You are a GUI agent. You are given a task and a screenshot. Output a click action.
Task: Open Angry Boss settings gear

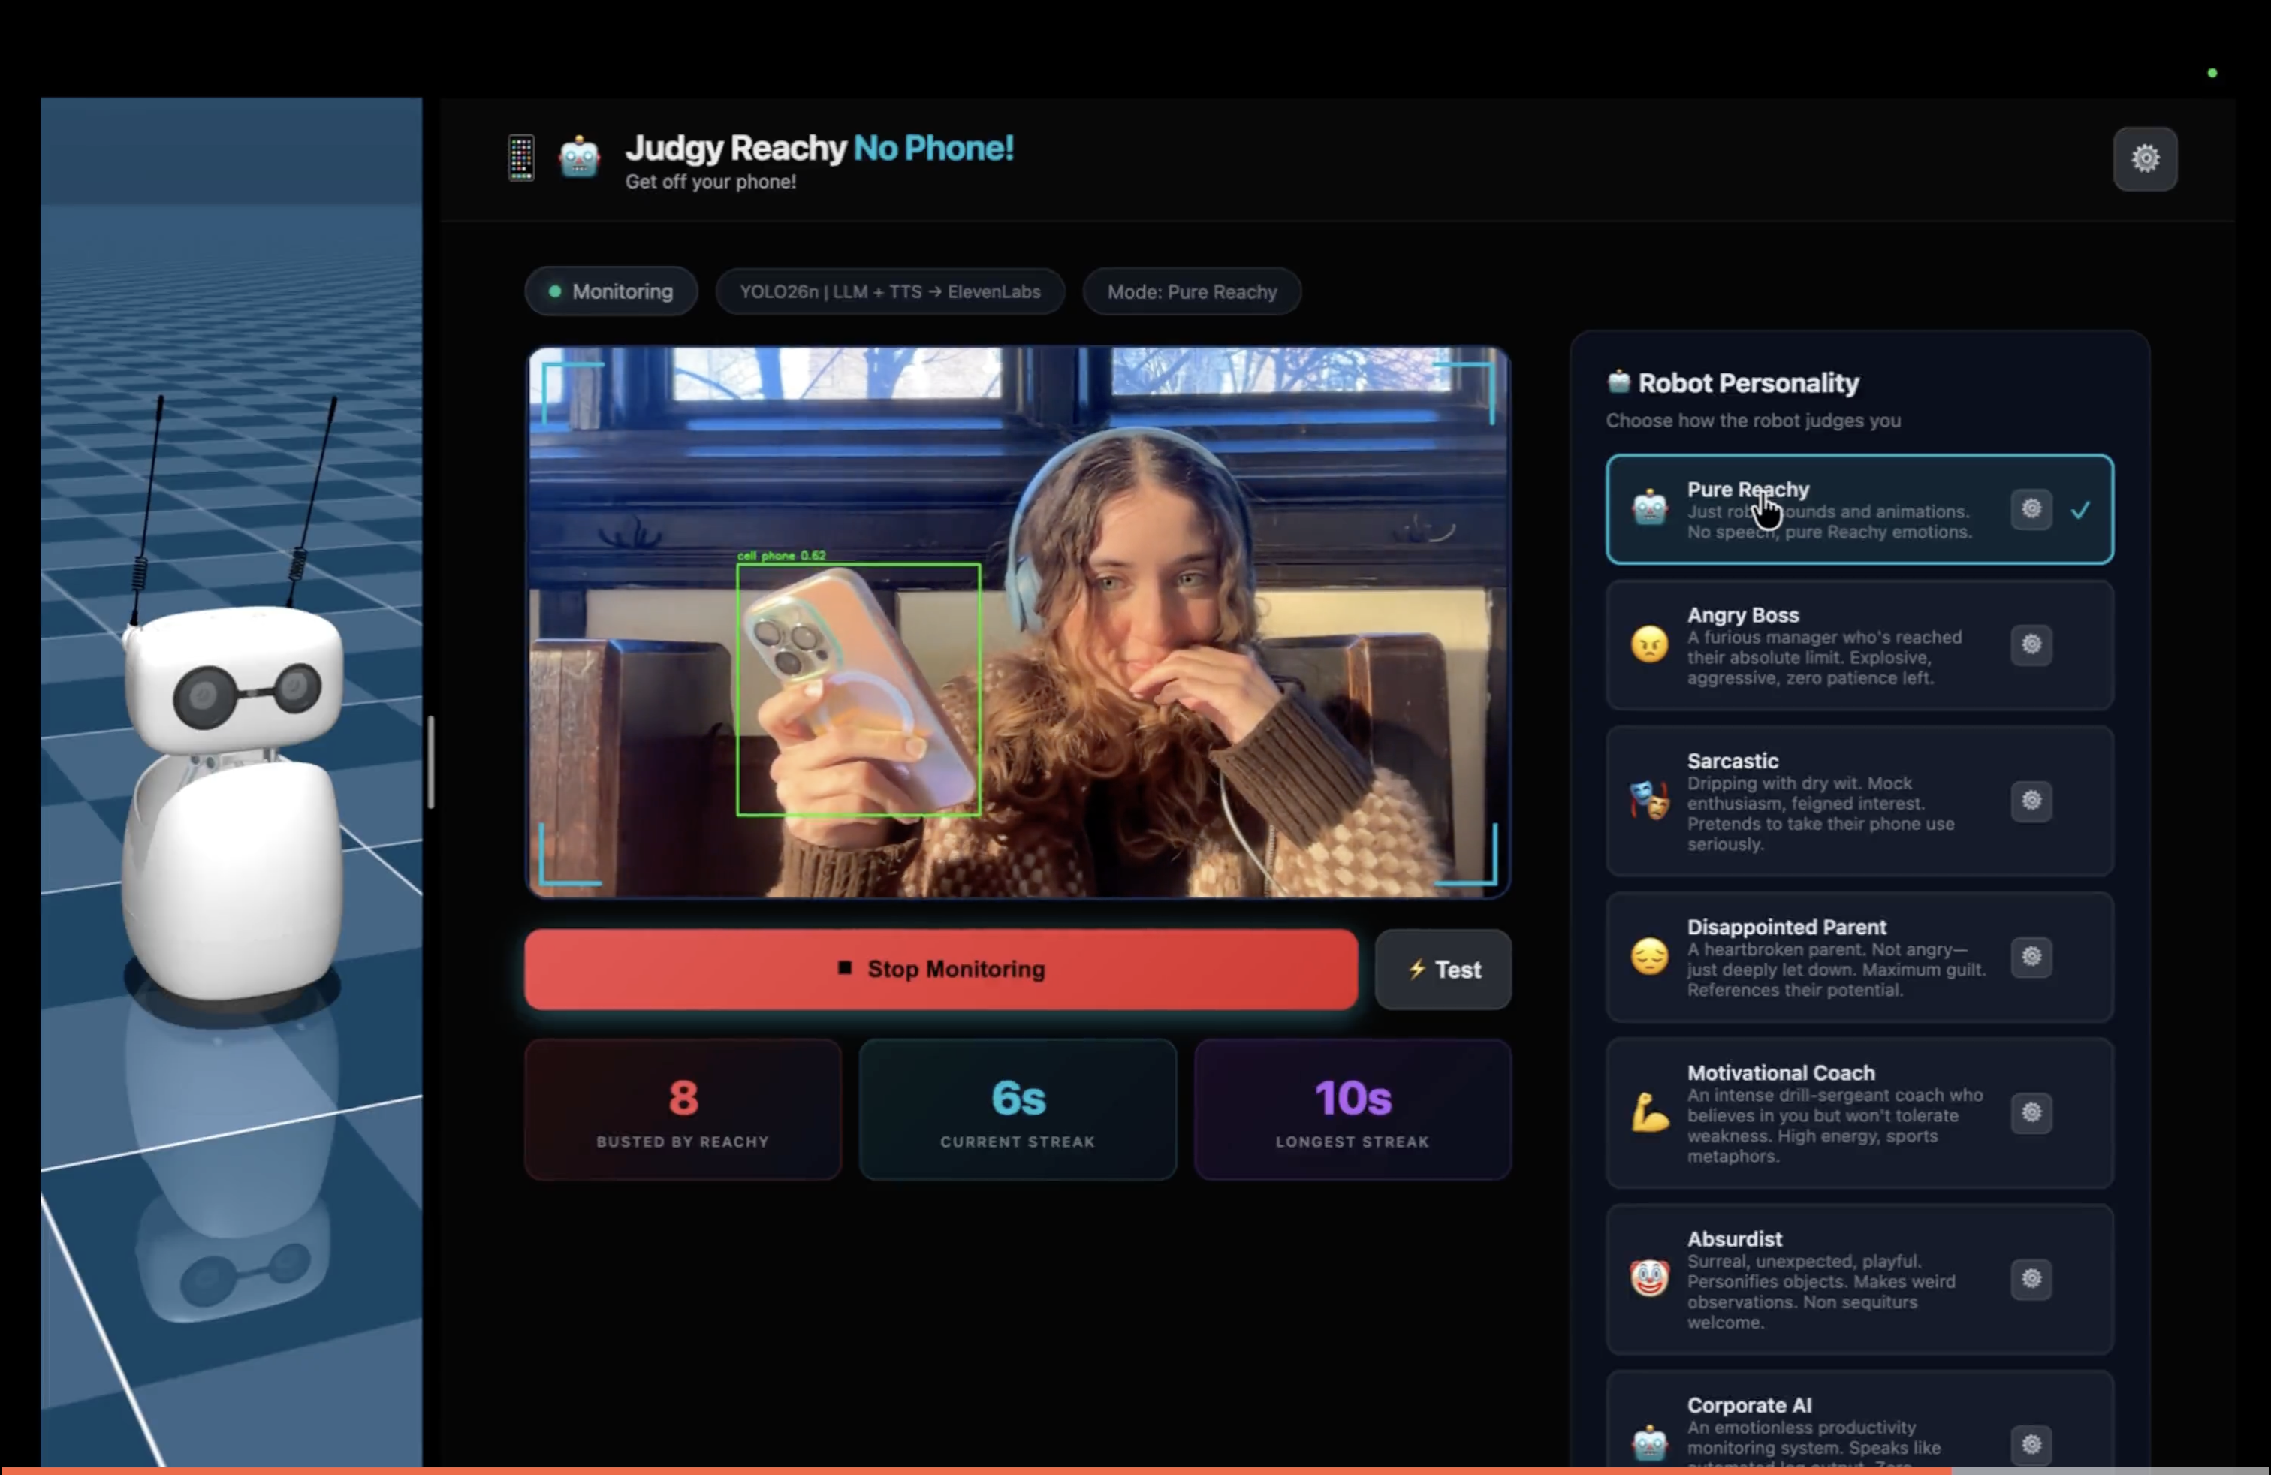click(2031, 644)
